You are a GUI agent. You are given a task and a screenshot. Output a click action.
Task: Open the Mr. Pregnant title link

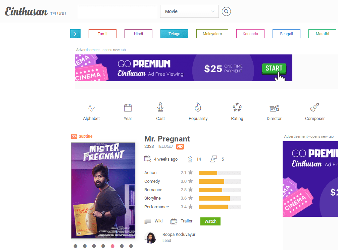coord(167,139)
